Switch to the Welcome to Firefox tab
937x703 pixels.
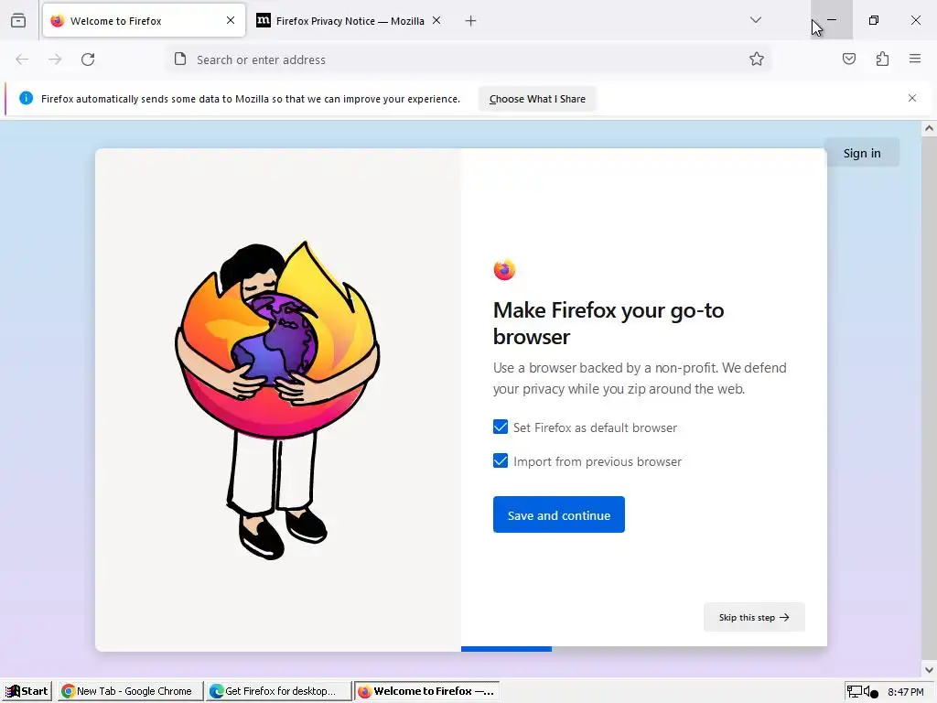144,20
